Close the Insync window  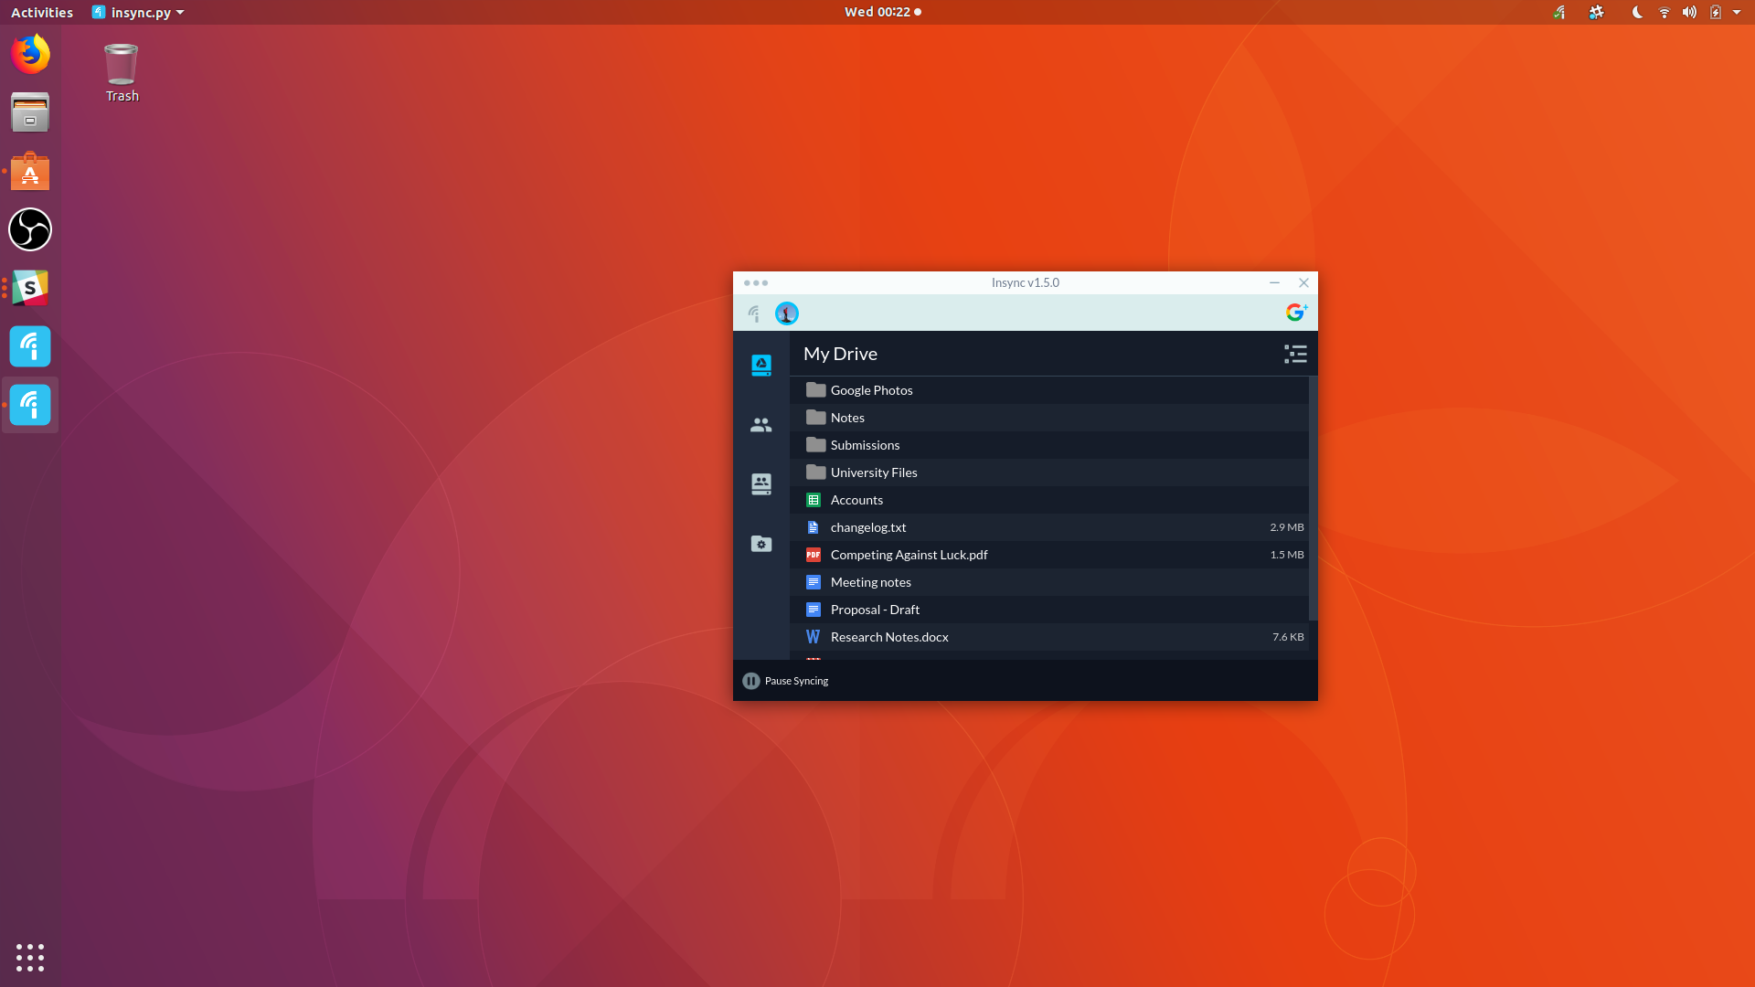[x=1304, y=283]
